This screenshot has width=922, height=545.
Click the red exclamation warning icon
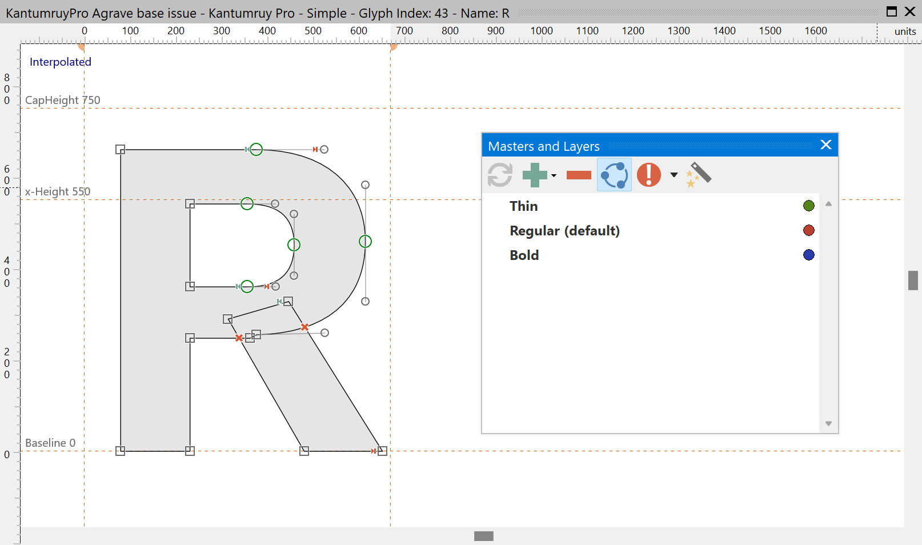click(649, 175)
